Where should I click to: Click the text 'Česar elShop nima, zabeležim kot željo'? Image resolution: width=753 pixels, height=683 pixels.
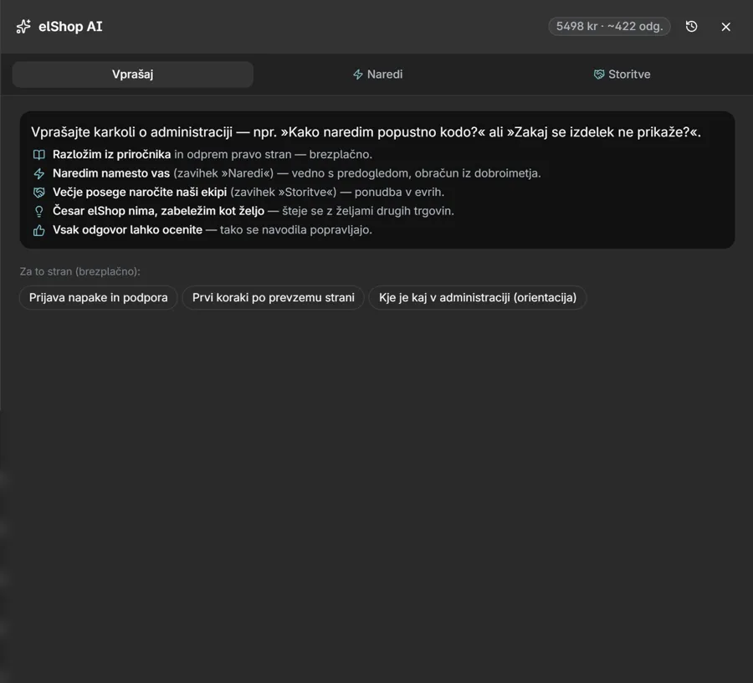pos(158,211)
